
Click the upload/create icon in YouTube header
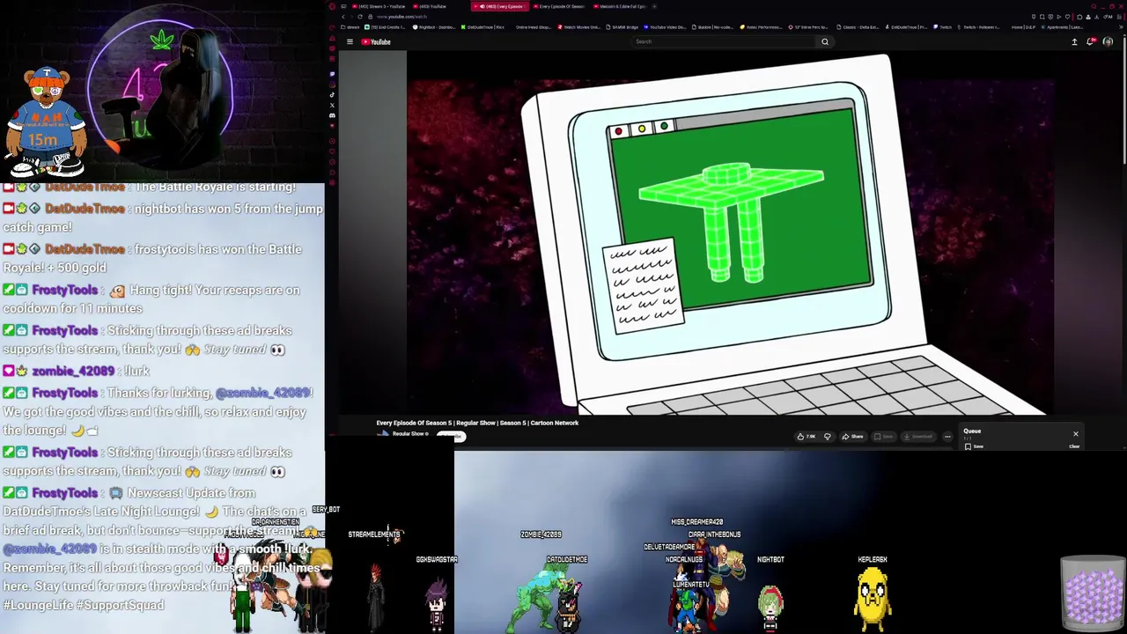pyautogui.click(x=1074, y=41)
